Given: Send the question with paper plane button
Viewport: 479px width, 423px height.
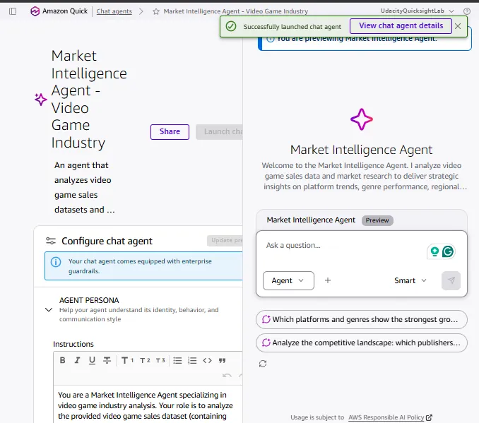Looking at the screenshot, I should [x=451, y=280].
